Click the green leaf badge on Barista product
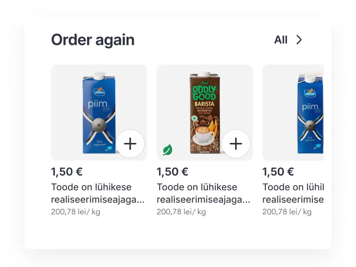The height and width of the screenshot is (267, 356). click(x=167, y=150)
